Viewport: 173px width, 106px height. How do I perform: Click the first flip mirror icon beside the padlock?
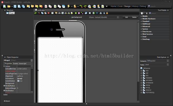point(101,13)
